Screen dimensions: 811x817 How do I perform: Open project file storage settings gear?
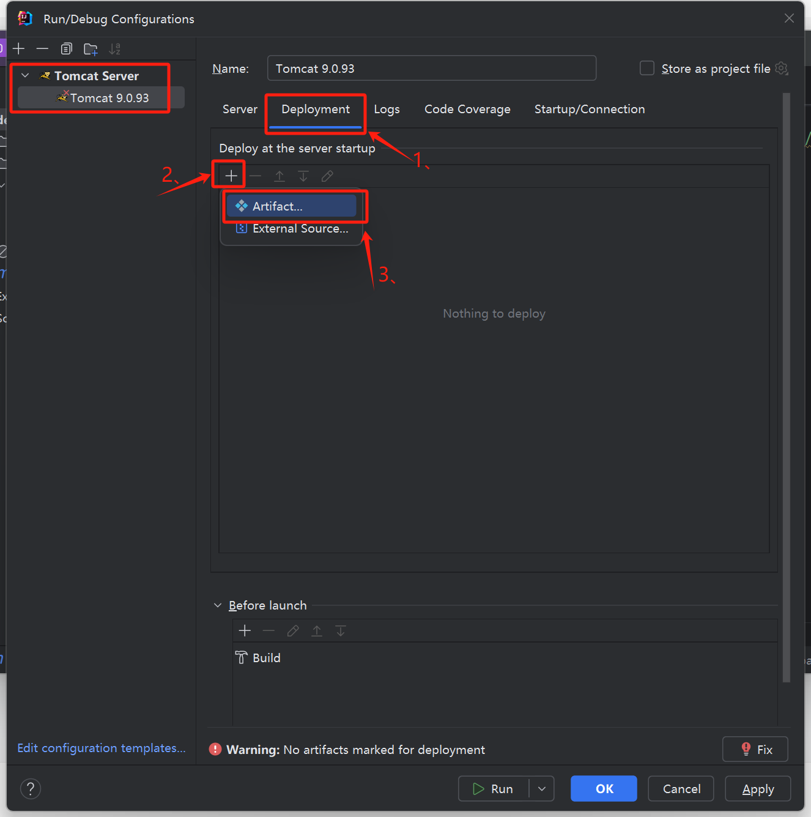click(782, 68)
